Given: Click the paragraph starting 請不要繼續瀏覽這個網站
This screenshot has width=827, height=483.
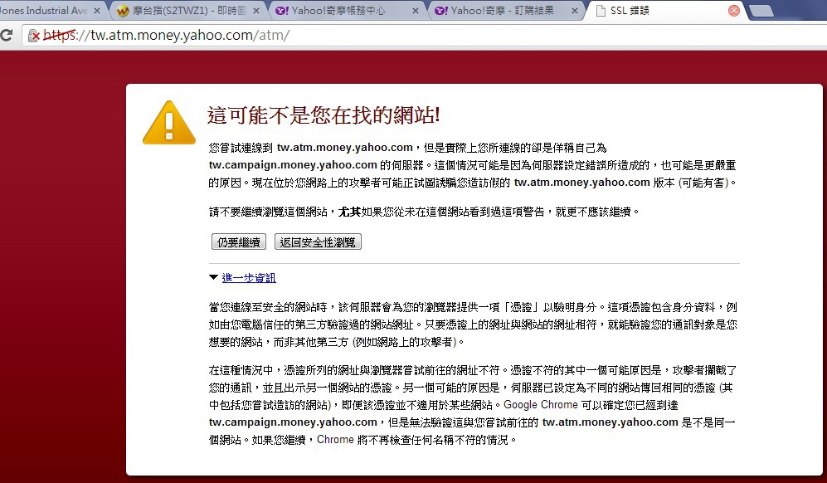Looking at the screenshot, I should pos(424,212).
